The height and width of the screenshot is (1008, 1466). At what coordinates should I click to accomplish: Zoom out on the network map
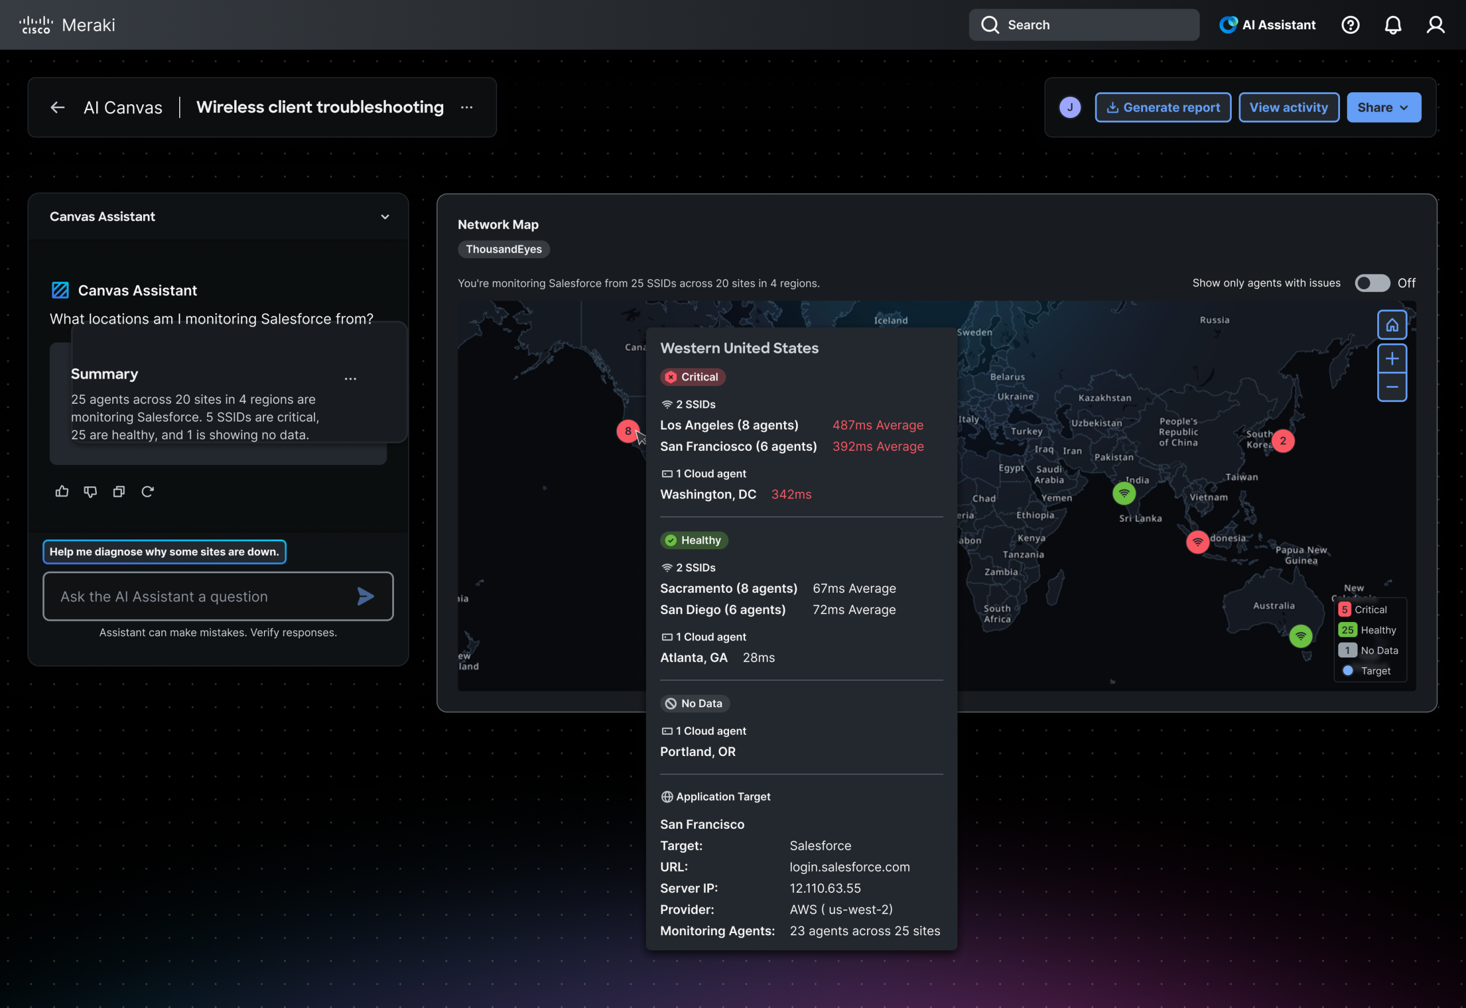tap(1392, 387)
